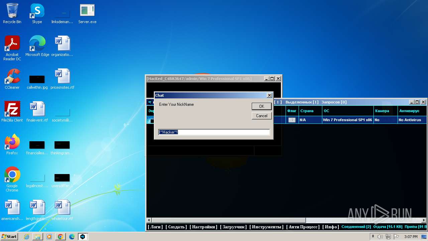
Task: Click the left scroll arrow of the client list
Action: coord(149,220)
